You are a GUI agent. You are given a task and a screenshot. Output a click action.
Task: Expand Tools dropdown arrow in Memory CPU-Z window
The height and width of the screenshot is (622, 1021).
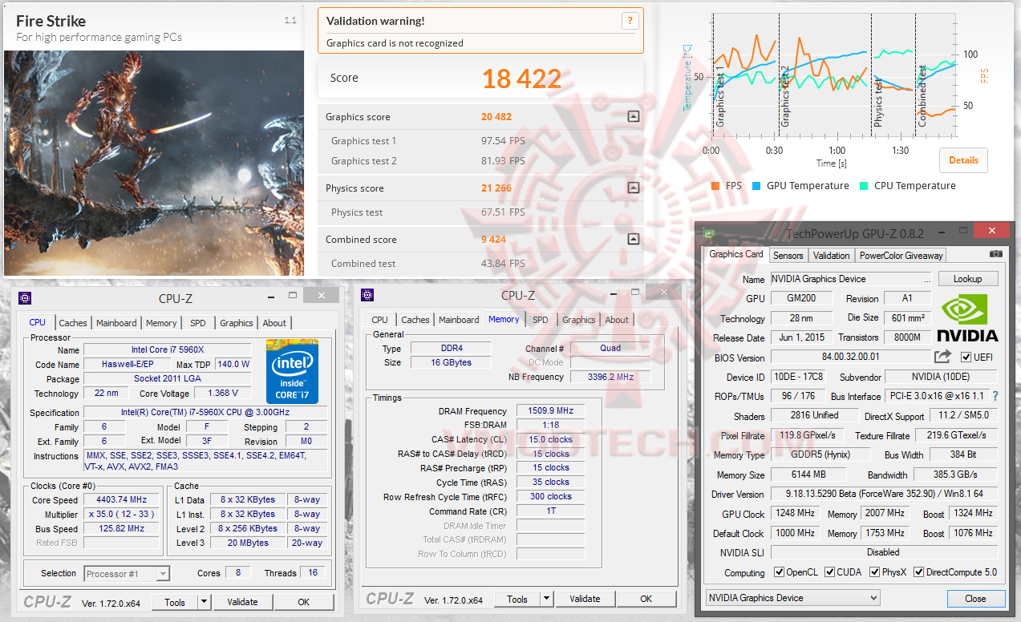coord(547,599)
